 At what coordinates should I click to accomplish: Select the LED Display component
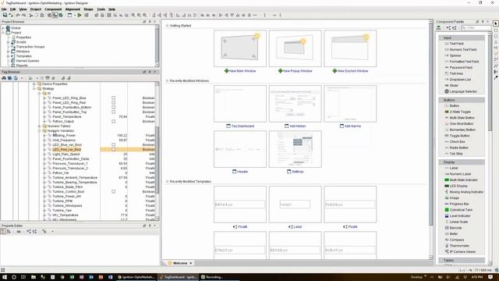(458, 186)
